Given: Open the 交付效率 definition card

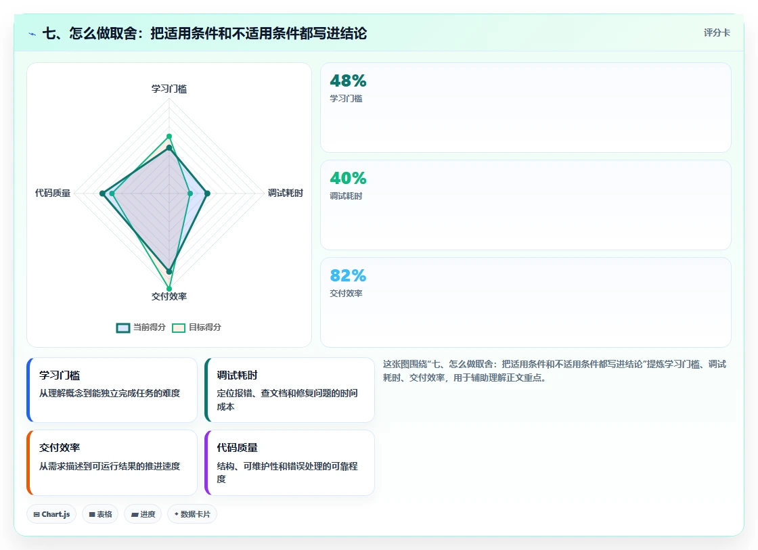Looking at the screenshot, I should pos(112,463).
